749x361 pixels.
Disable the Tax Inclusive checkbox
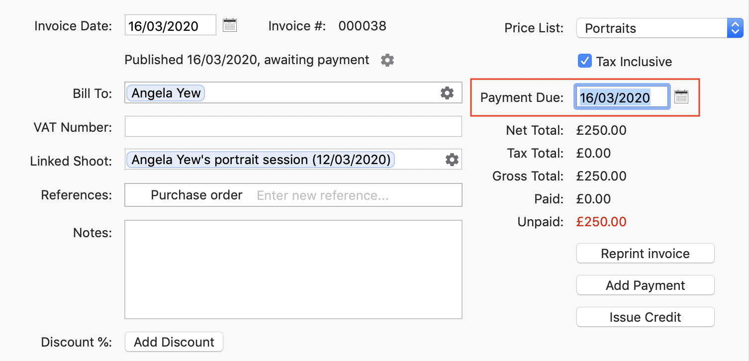[x=584, y=61]
